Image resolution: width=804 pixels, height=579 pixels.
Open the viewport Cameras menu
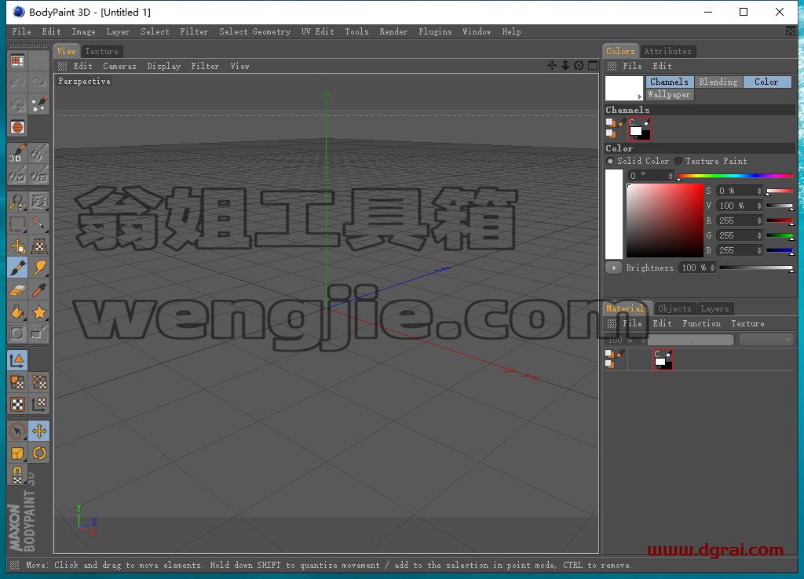coord(119,66)
